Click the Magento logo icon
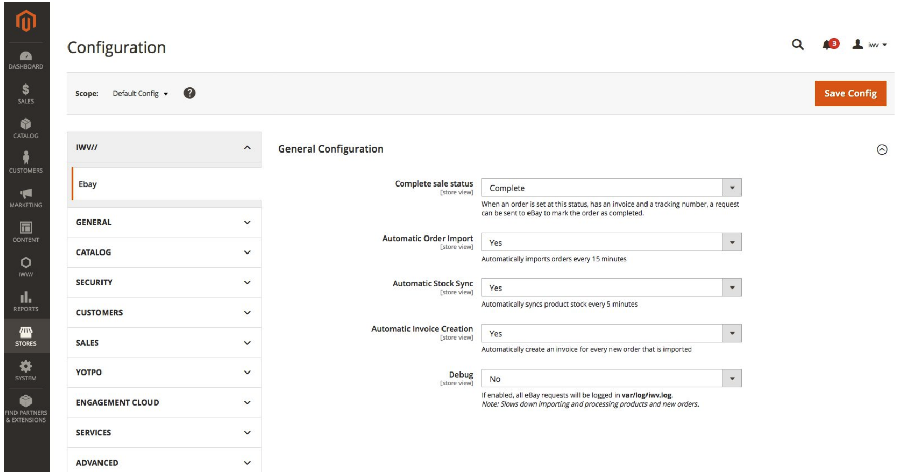Screen dimensions: 919x473 click(x=26, y=21)
